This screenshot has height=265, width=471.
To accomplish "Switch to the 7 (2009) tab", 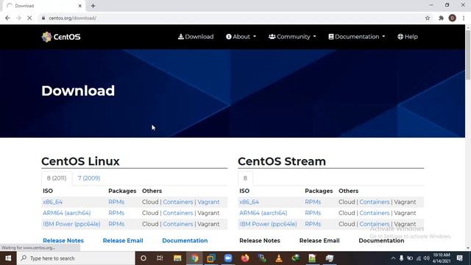I will tap(89, 178).
